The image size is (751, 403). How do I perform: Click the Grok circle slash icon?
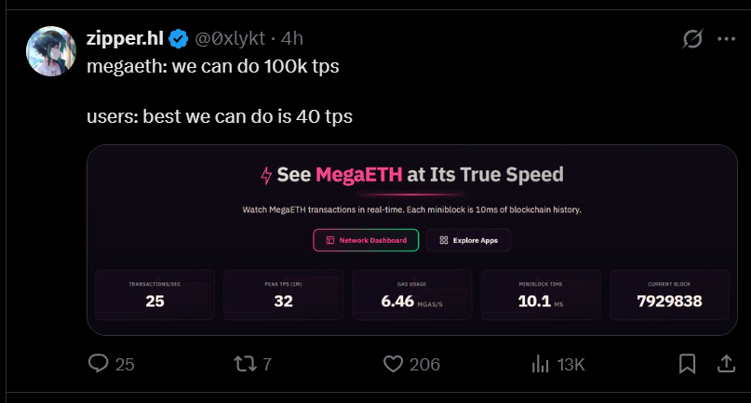coord(691,39)
